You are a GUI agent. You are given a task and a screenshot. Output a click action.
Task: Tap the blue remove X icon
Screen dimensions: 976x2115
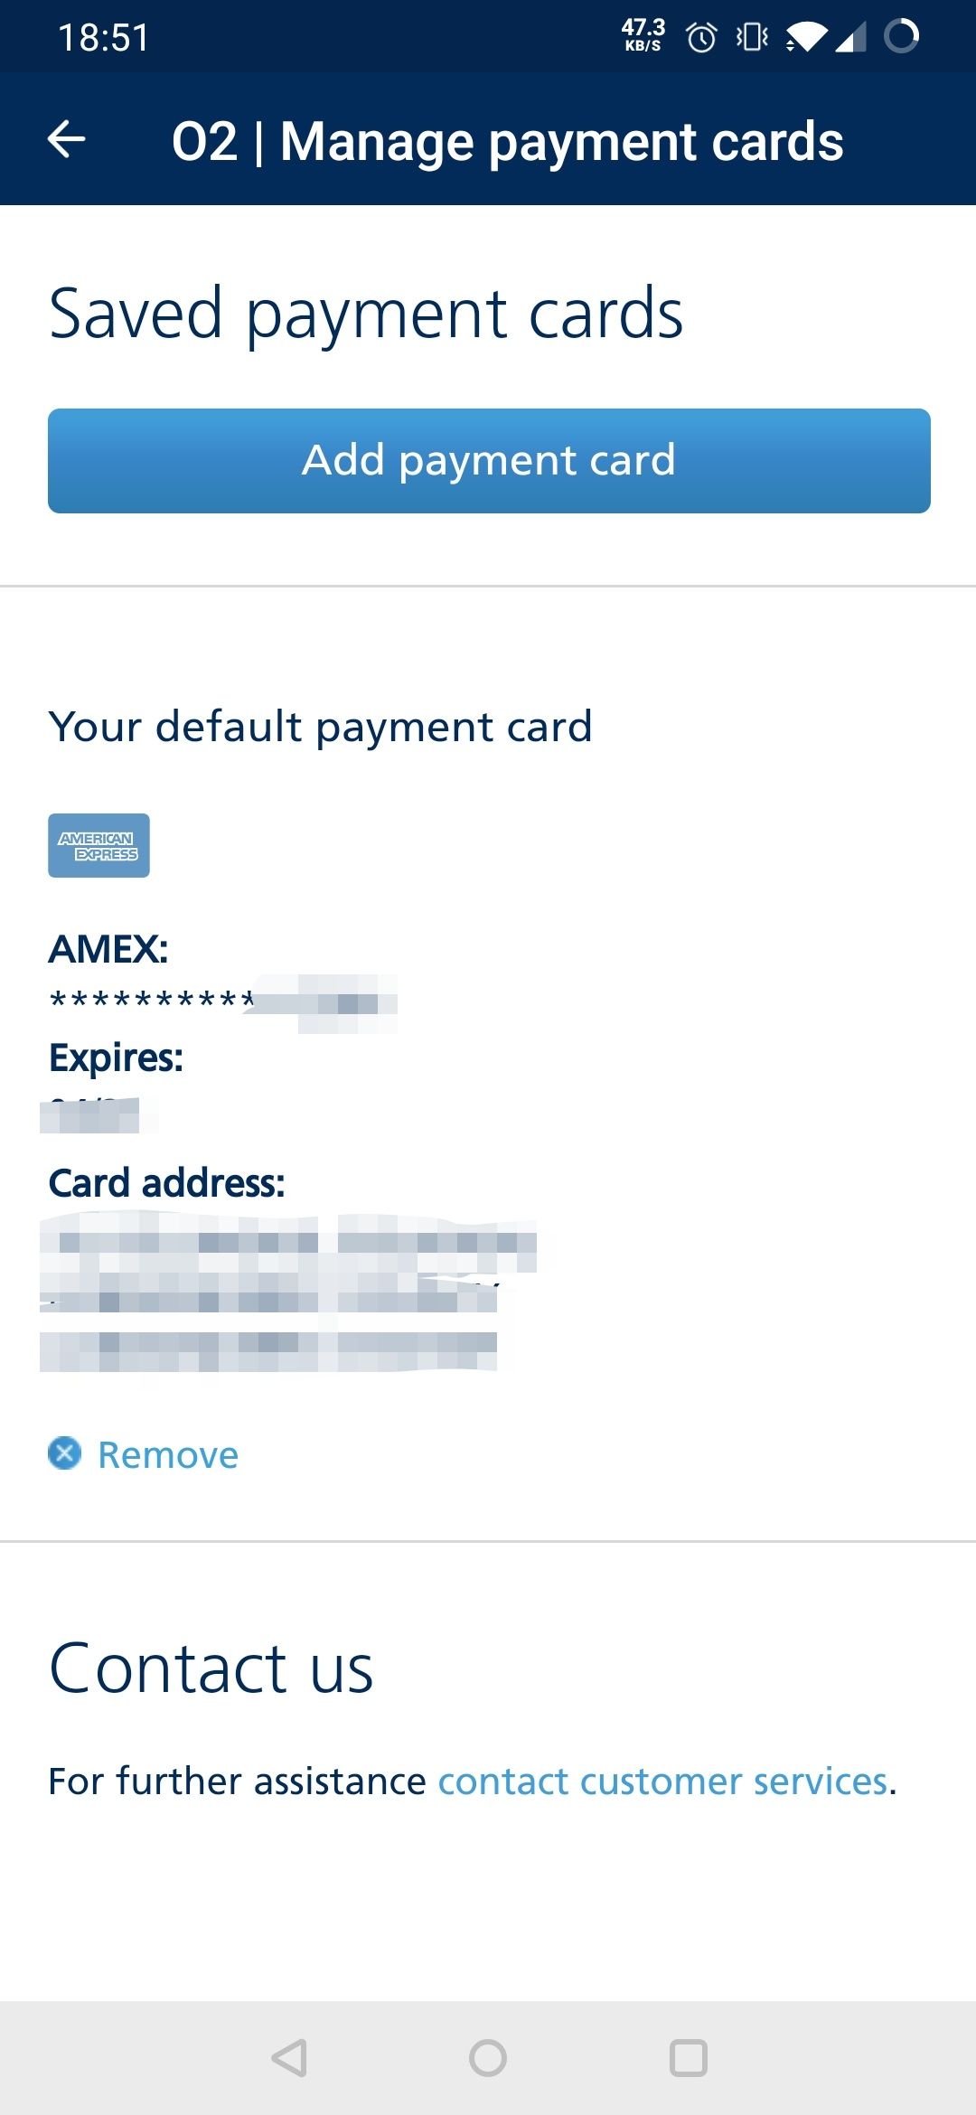coord(64,1453)
